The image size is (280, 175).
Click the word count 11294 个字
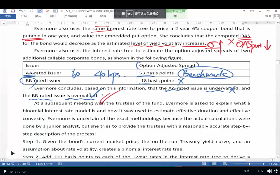44,164
